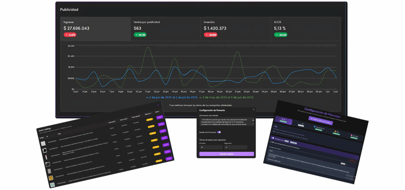405x190 pixels.
Task: Click the Diferencia column header in the catalog table
Action: [148, 114]
